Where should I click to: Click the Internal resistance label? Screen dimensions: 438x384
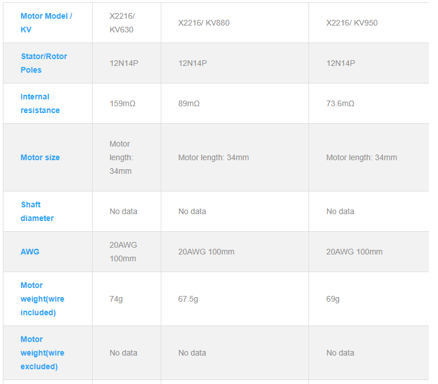point(40,103)
